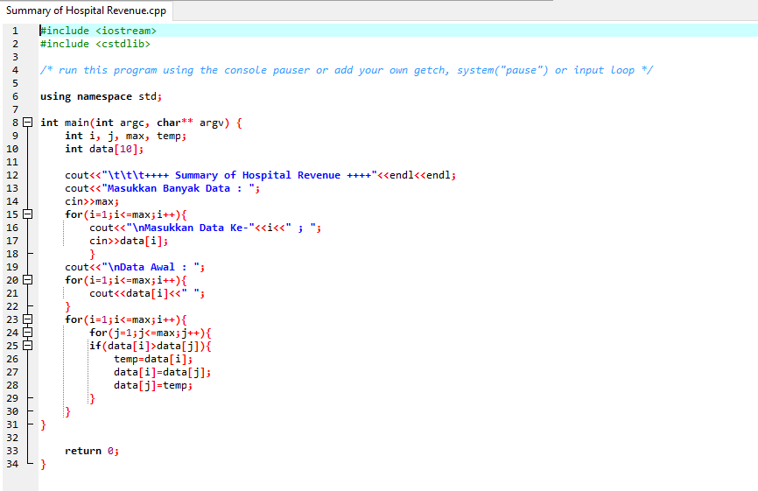Click the console pauser comment line
758x491 pixels.
pos(346,70)
